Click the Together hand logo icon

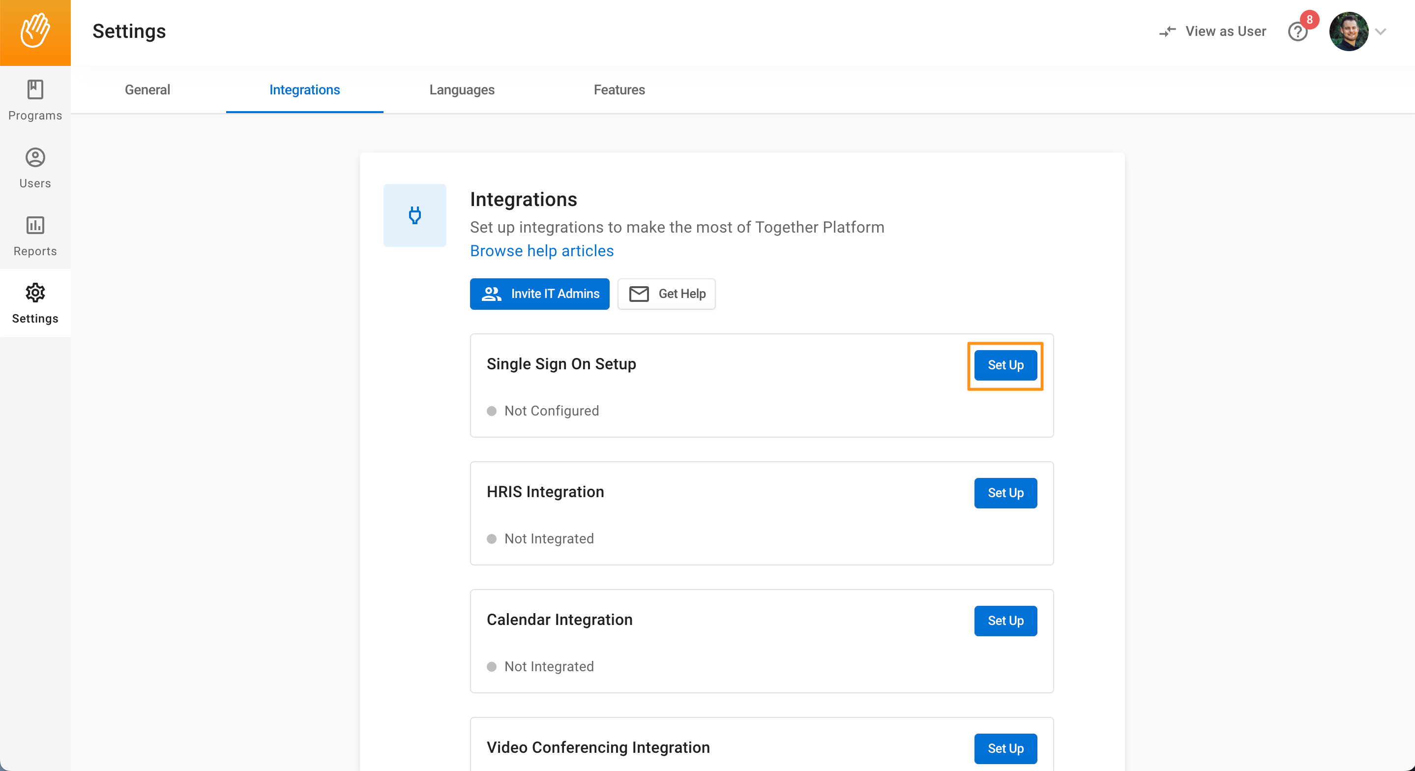point(35,32)
